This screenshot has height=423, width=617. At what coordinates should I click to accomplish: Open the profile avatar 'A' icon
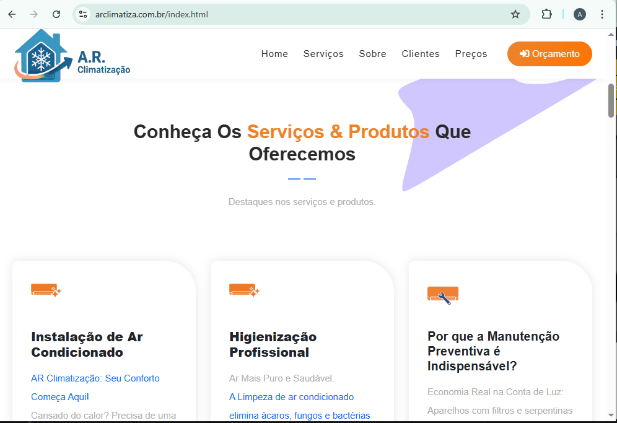coord(579,14)
